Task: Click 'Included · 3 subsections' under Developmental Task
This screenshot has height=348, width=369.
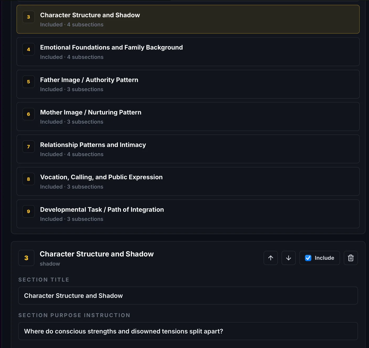Action: tap(72, 219)
